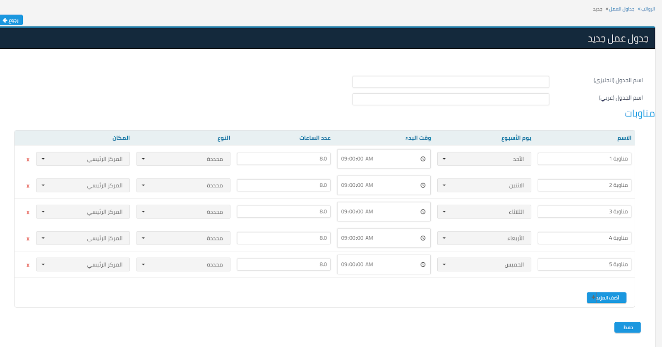Go to الرواتب breadcrumb link

click(648, 9)
